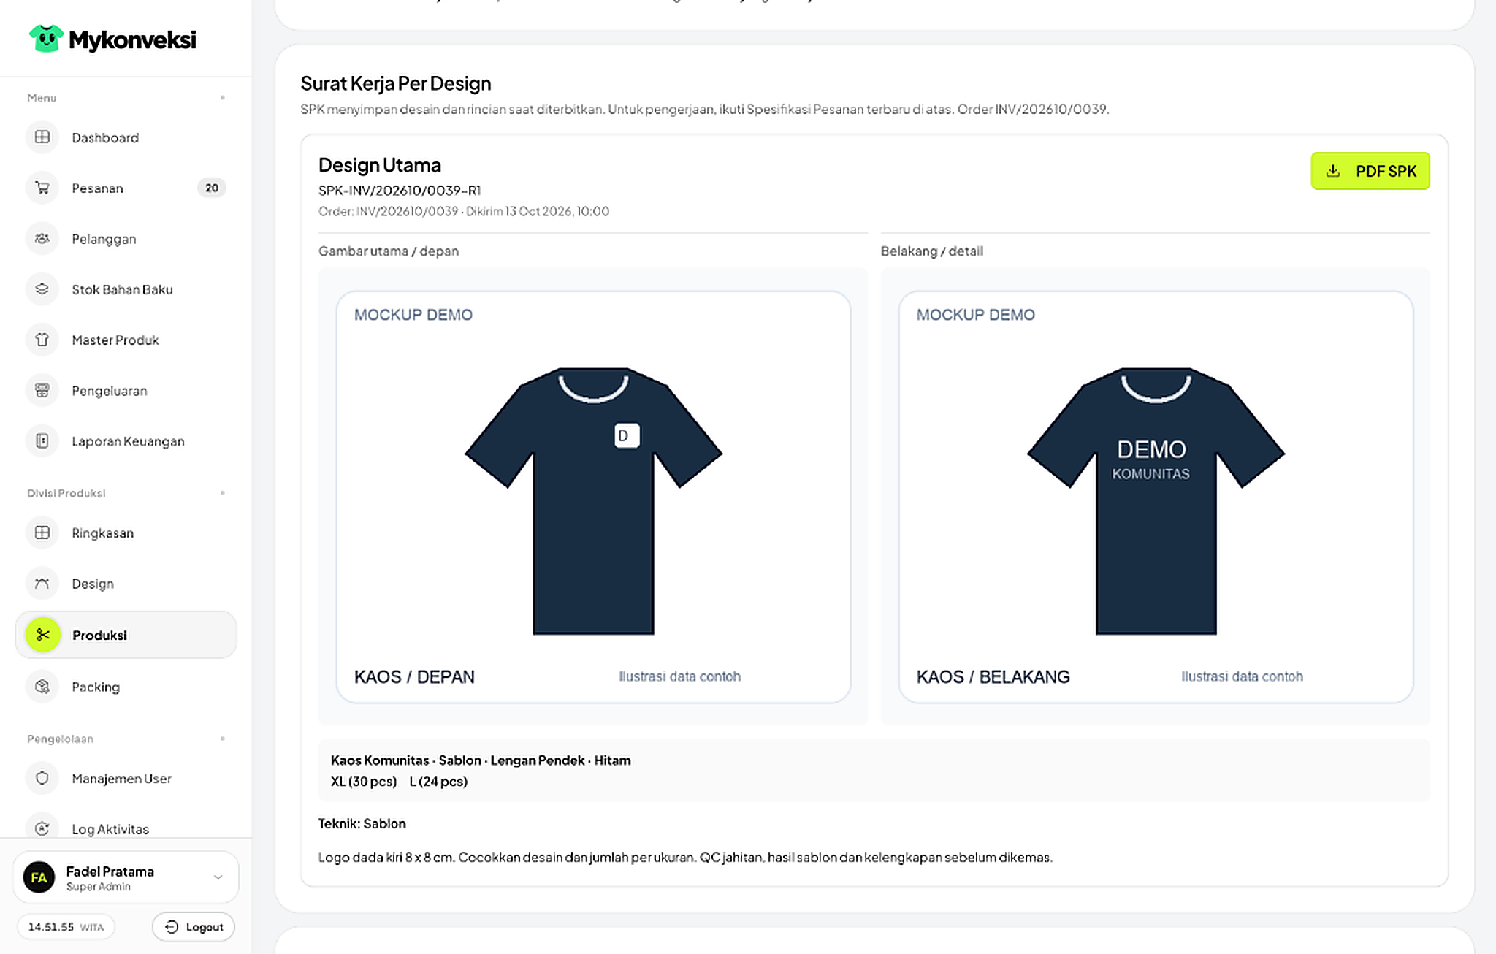
Task: Open the Pesanan menu item
Action: [126, 188]
